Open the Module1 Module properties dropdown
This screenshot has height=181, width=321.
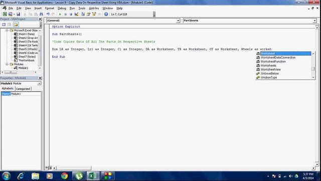pyautogui.click(x=39, y=83)
